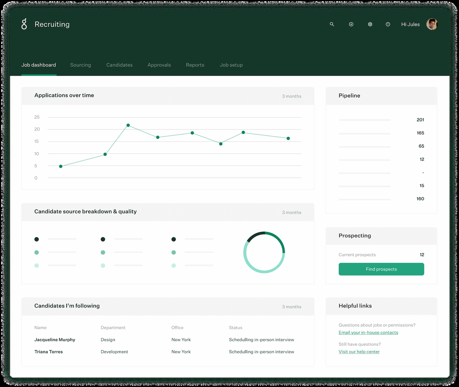Switch to the Sourcing tab
This screenshot has height=387, width=459.
(x=80, y=65)
